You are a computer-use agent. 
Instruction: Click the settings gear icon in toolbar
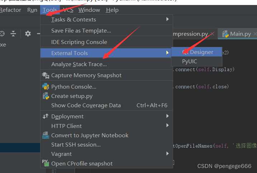pos(28,34)
